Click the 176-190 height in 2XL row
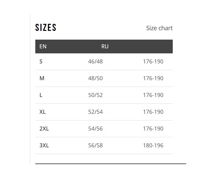 point(153,129)
